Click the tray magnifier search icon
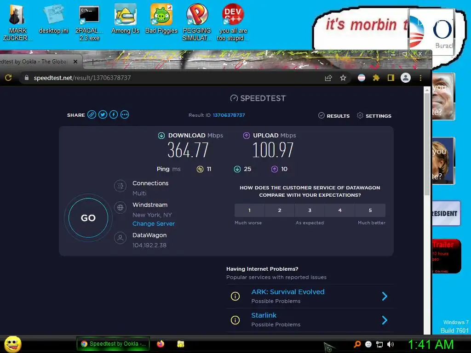Viewport: 471px width, 353px height. (357, 344)
